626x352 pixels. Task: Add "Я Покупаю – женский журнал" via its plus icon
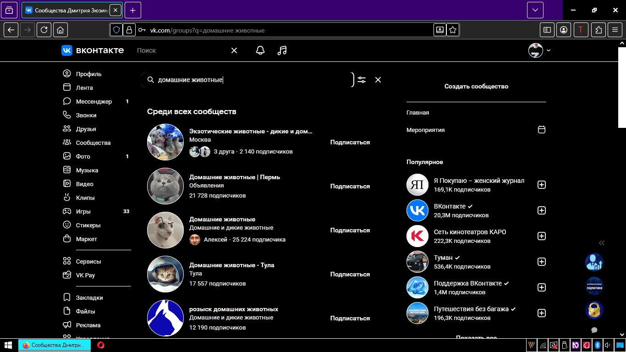click(x=541, y=185)
